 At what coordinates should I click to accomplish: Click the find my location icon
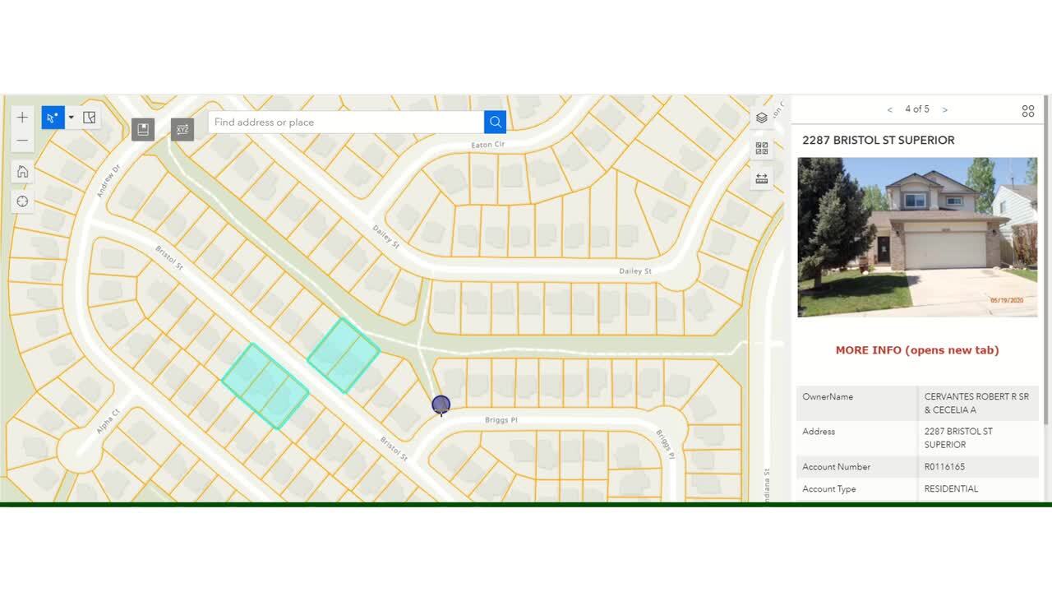pyautogui.click(x=22, y=201)
